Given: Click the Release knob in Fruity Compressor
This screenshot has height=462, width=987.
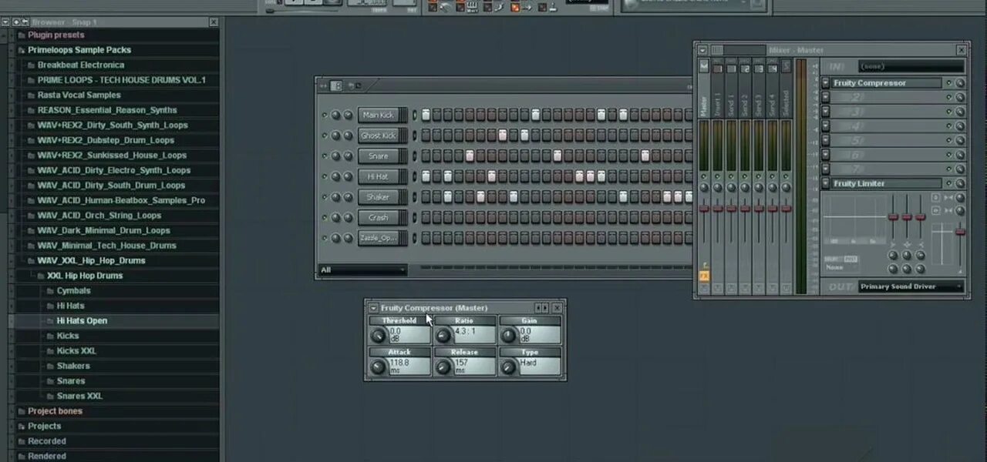Looking at the screenshot, I should pyautogui.click(x=443, y=367).
